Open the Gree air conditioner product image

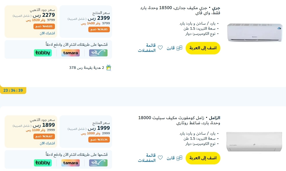[x=255, y=32]
